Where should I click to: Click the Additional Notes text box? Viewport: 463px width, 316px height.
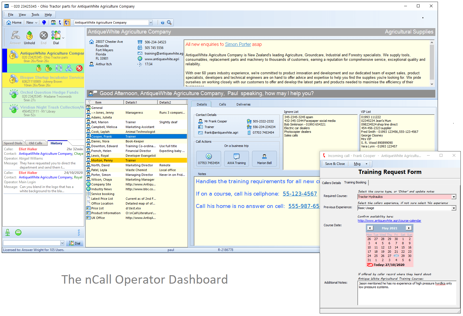click(x=407, y=293)
